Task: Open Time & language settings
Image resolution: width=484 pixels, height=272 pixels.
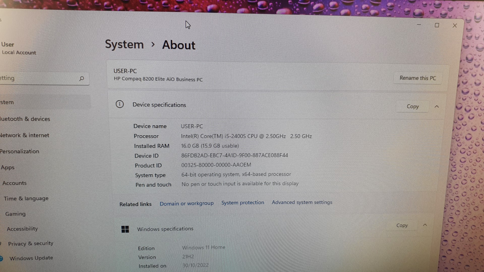Action: point(26,198)
